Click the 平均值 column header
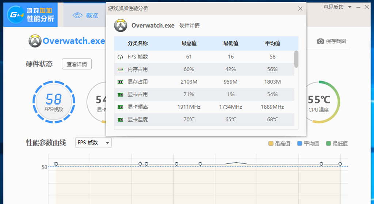The height and width of the screenshot is (204, 374). click(272, 43)
